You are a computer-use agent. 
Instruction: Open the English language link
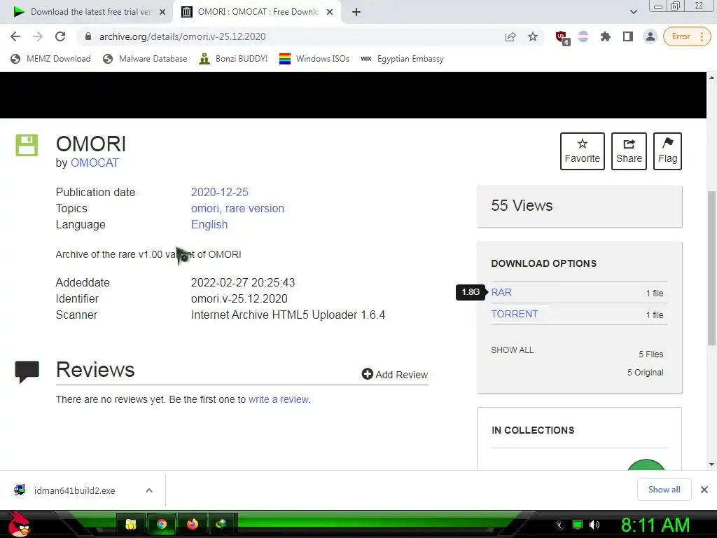pos(209,225)
